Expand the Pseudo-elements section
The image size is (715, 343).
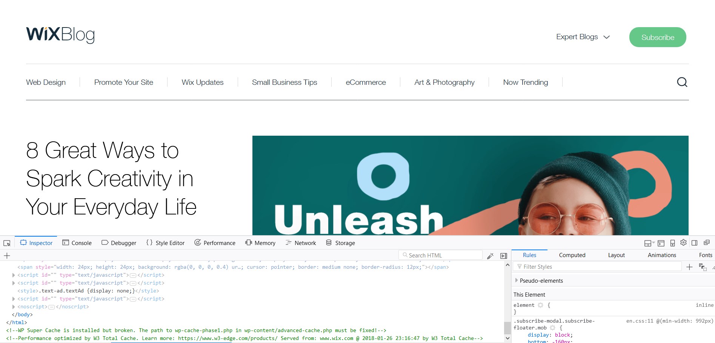pyautogui.click(x=517, y=280)
